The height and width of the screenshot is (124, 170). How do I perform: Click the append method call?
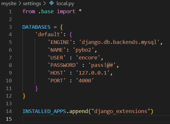point(79,112)
